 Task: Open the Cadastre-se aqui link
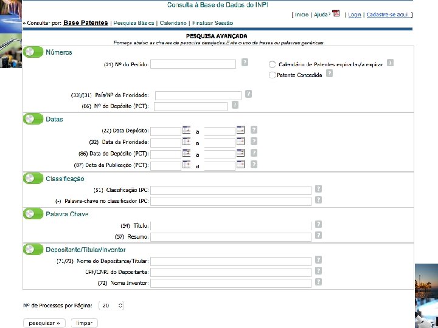coord(388,15)
